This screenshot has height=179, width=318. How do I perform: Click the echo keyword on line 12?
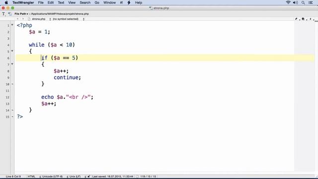point(48,97)
